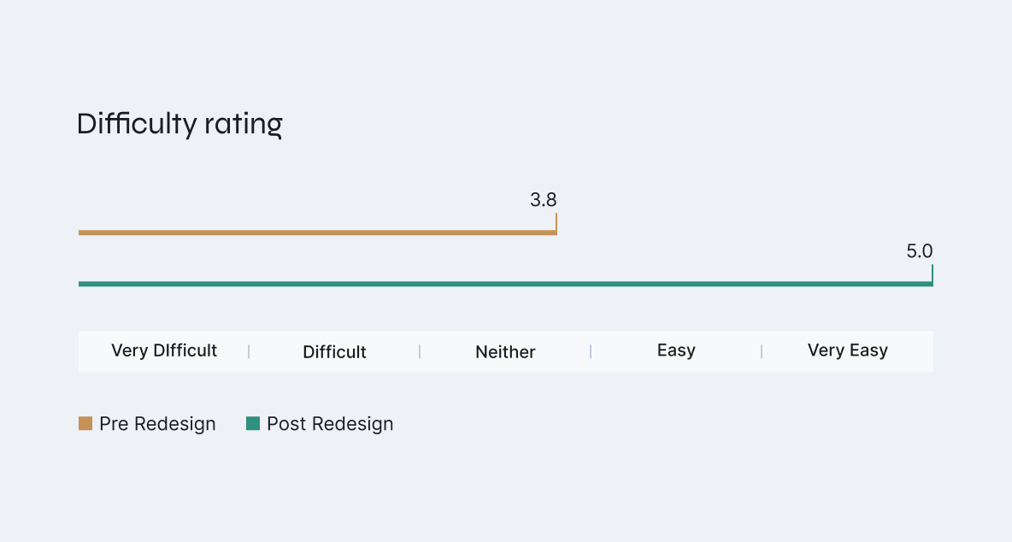1012x542 pixels.
Task: Click the end tick of the tan bar
Action: pos(556,222)
